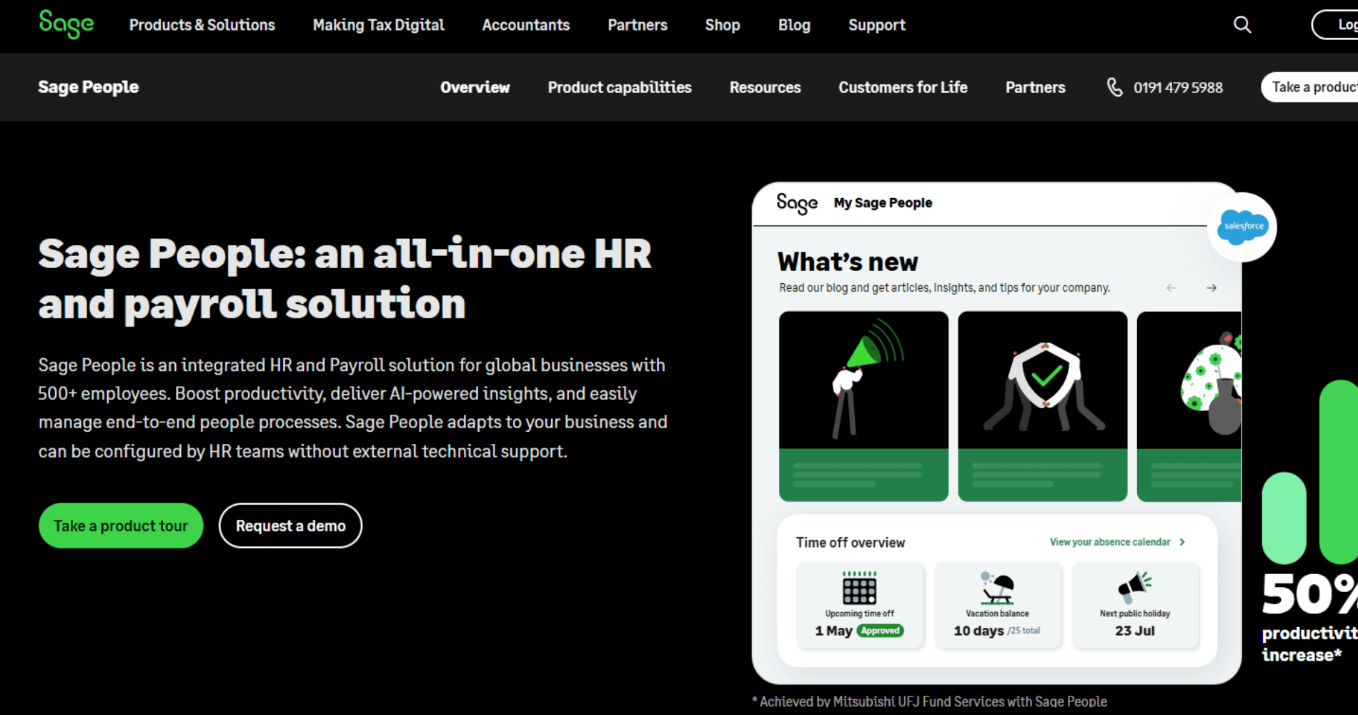
Task: Click the 50% productivity figure
Action: pos(1309,593)
